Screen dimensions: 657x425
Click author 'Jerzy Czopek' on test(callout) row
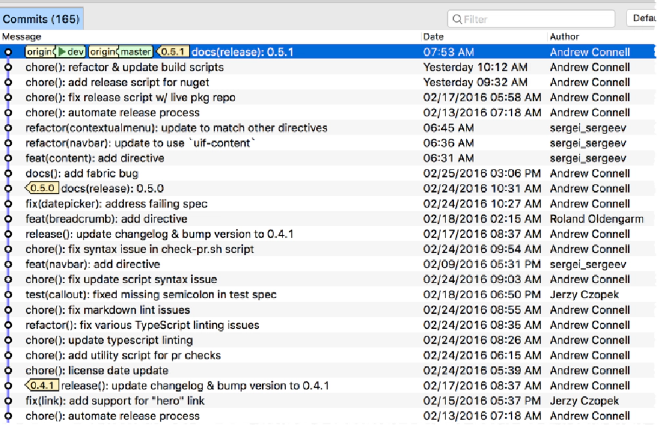(x=584, y=295)
